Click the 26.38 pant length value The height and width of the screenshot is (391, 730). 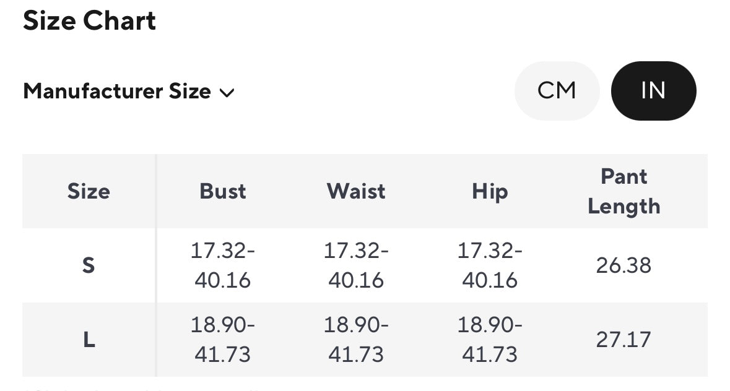click(624, 265)
